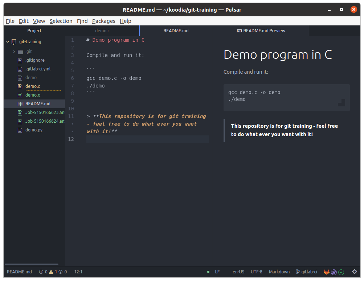Image resolution: width=364 pixels, height=281 pixels.
Task: Open demo.py from the project tree
Action: tap(34, 130)
